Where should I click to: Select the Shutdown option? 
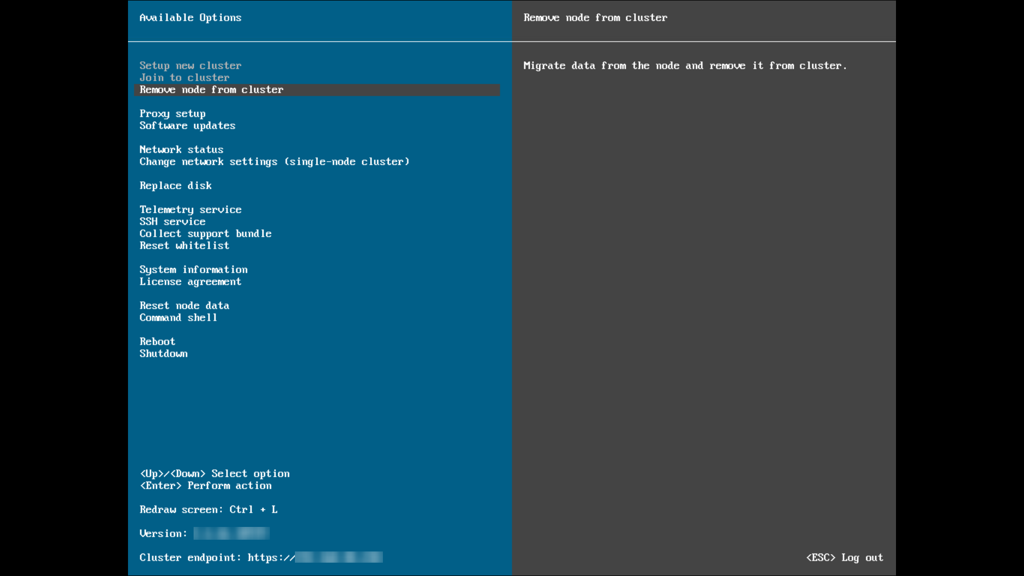point(163,354)
